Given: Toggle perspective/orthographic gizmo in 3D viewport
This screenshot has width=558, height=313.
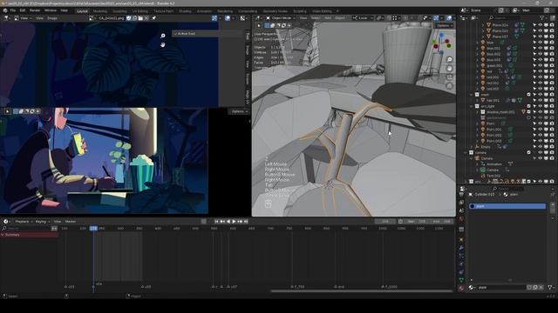Looking at the screenshot, I should pos(450,86).
